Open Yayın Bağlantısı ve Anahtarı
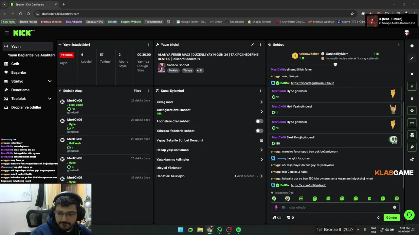Viewport: 419px width, 235px height. tap(31, 55)
